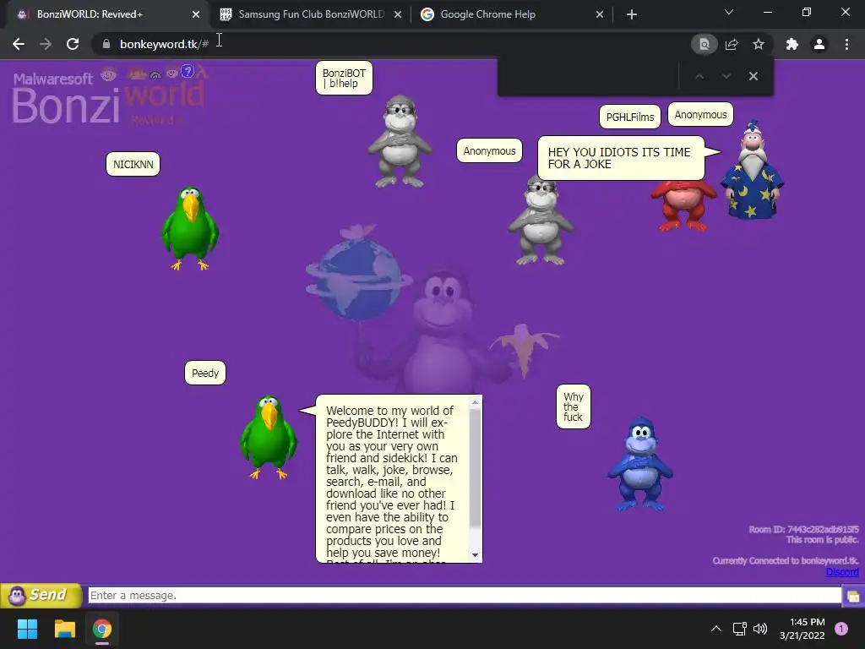
Task: Open the Windows Start menu
Action: (27, 629)
